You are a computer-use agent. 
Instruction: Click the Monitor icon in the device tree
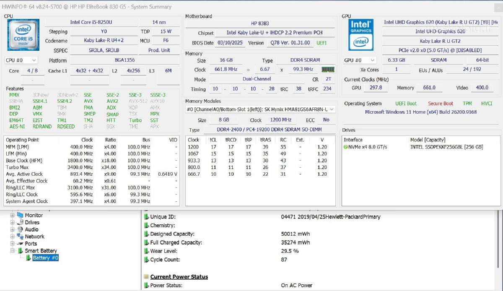pos(20,215)
